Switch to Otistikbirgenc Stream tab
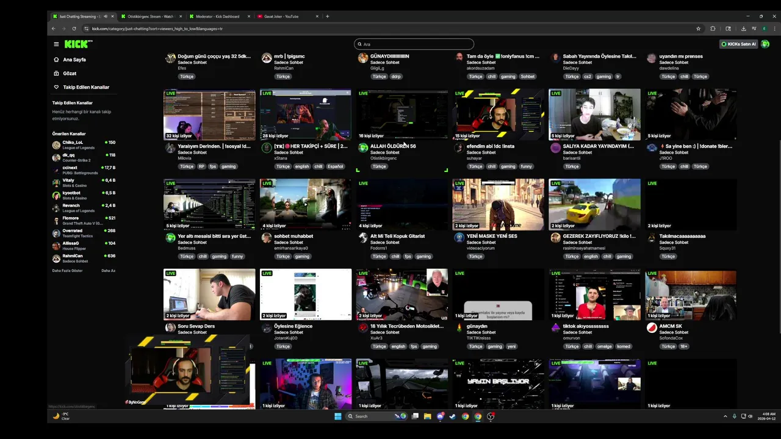This screenshot has width=781, height=439. click(x=151, y=16)
